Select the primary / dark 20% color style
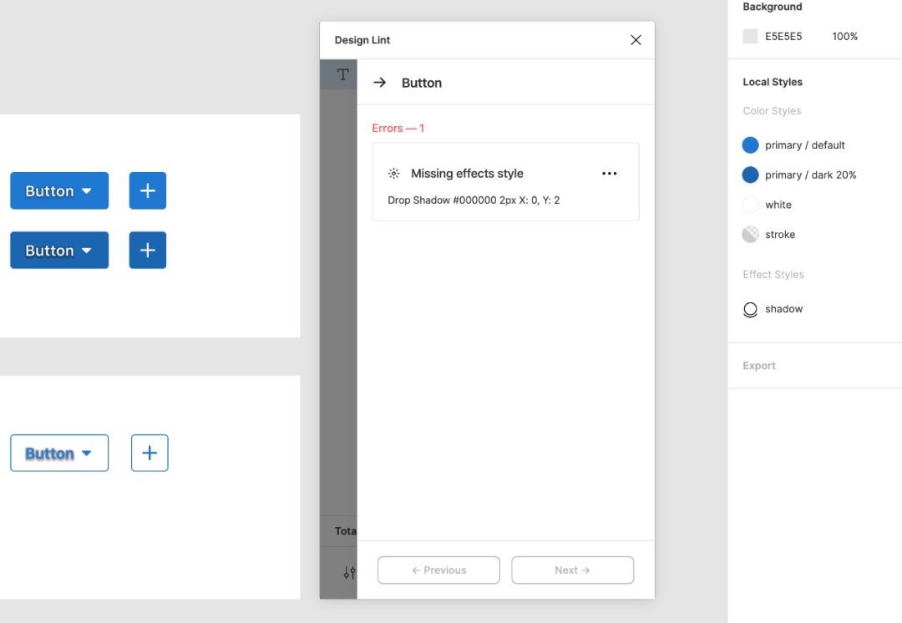Viewport: 902px width, 623px height. pos(810,175)
